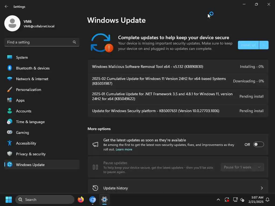Expand the Install all dropdown arrow
The image size is (275, 206).
(264, 45)
